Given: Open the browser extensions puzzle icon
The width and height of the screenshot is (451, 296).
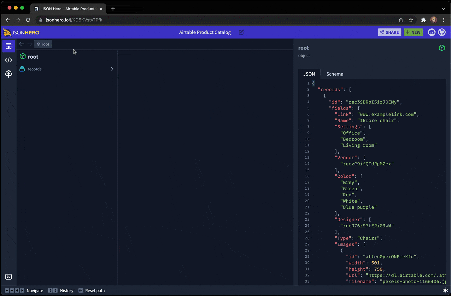Looking at the screenshot, I should (424, 20).
